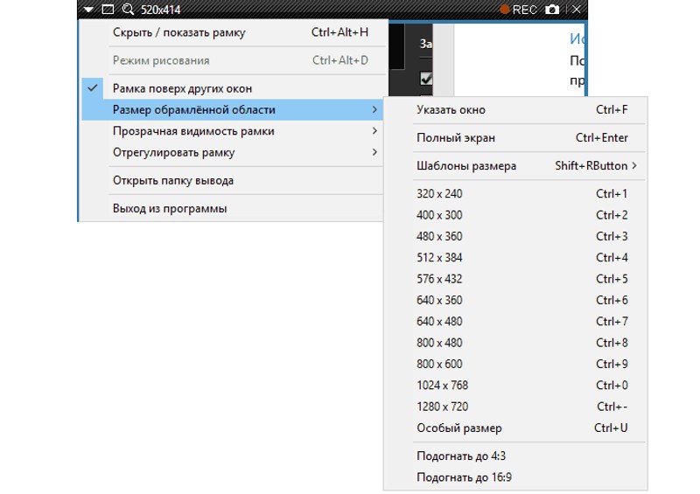Take a screenshot with the camera icon

coord(552,10)
